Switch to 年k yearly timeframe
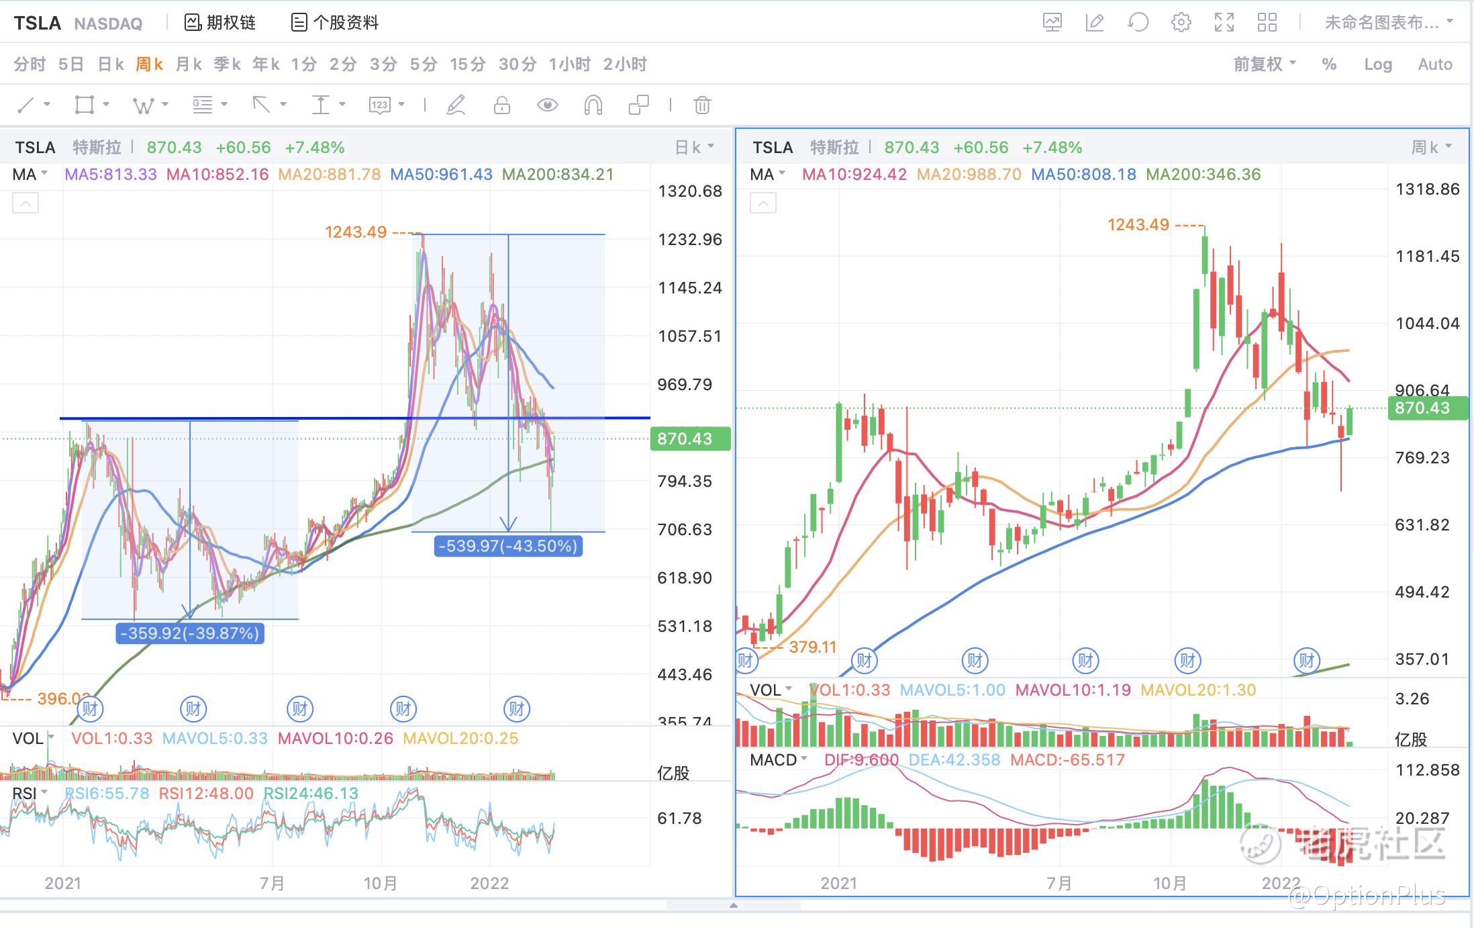This screenshot has height=928, width=1474. coord(266,64)
